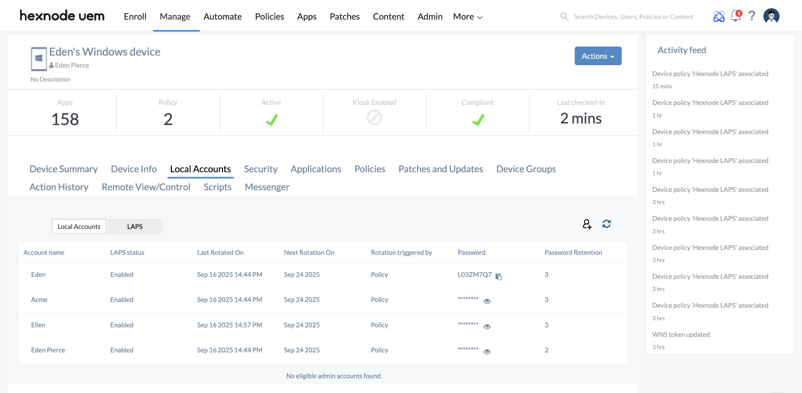This screenshot has width=802, height=393.
Task: Go to the Policies top menu
Action: (x=269, y=17)
